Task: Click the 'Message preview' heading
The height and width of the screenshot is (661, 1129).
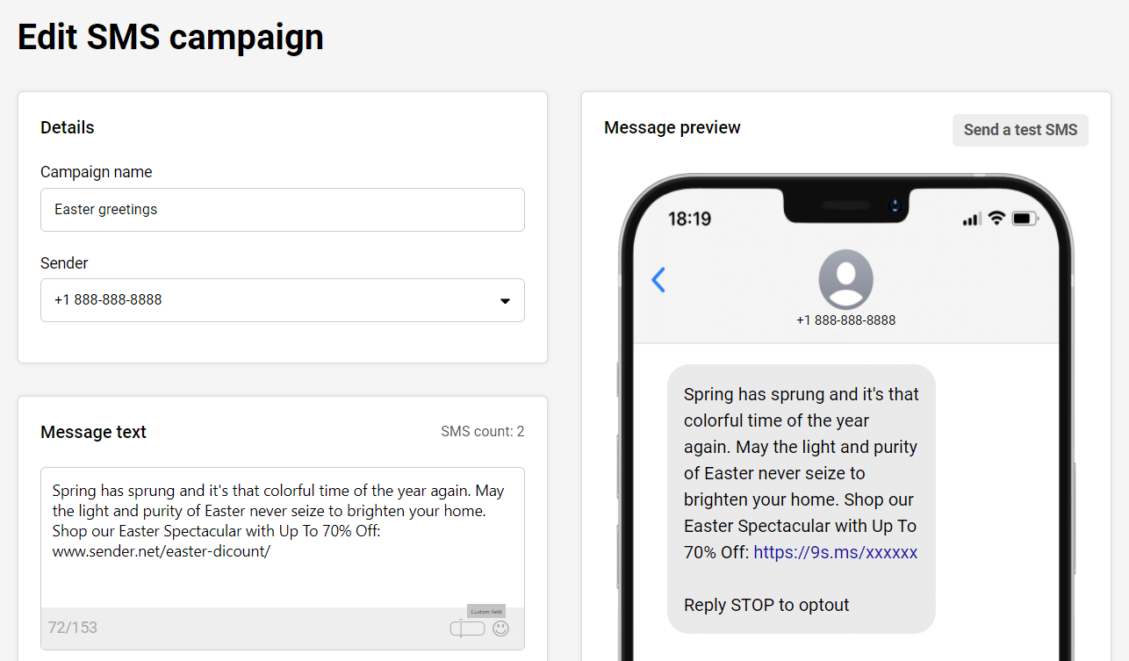Action: 672,127
